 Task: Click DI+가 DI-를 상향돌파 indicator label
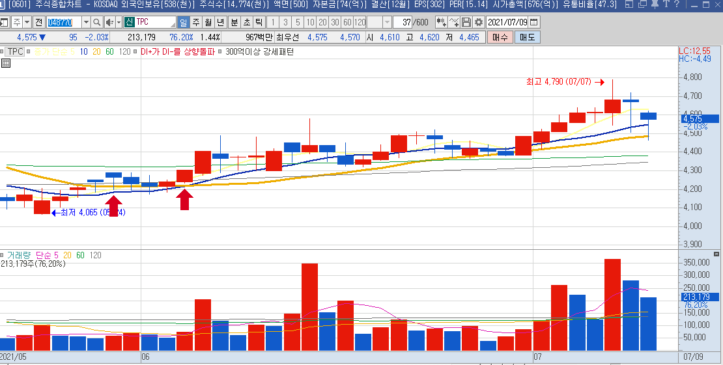[x=178, y=51]
